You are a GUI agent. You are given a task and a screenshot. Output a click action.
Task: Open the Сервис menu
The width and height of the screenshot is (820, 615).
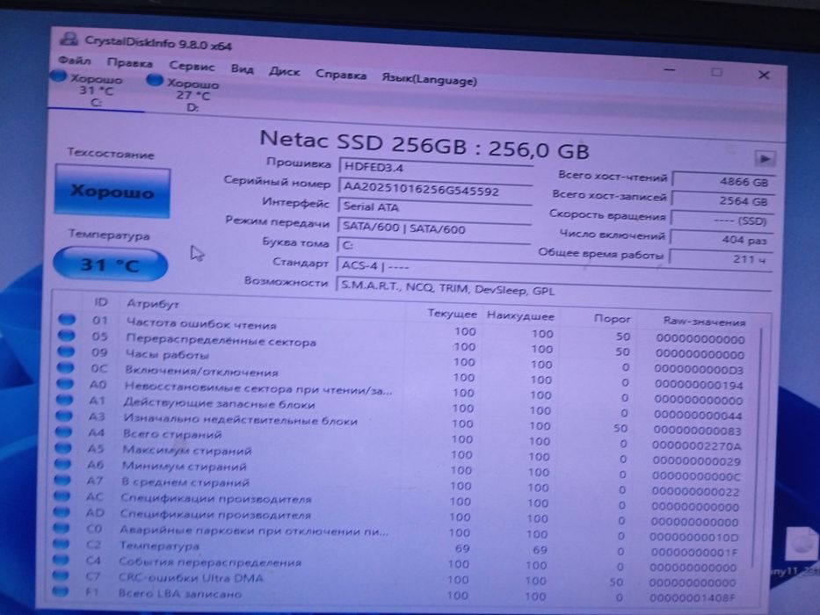point(192,66)
